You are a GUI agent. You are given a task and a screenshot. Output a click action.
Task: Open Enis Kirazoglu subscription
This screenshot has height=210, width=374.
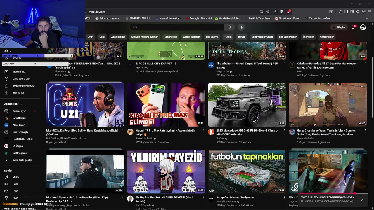(x=20, y=132)
